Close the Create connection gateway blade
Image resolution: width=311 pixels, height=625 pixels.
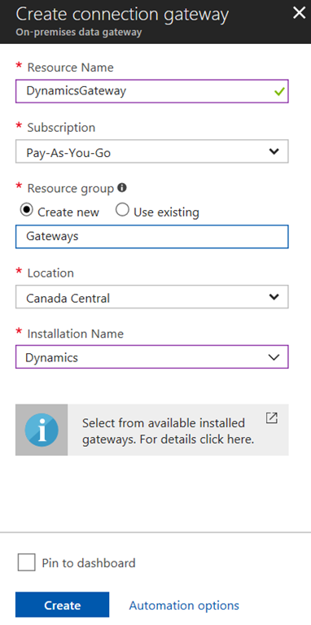(299, 13)
